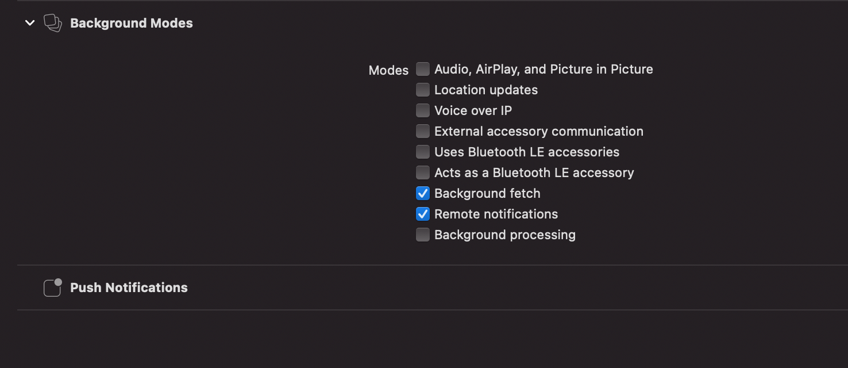Click the Push Notifications capability icon
This screenshot has width=848, height=368.
(52, 287)
